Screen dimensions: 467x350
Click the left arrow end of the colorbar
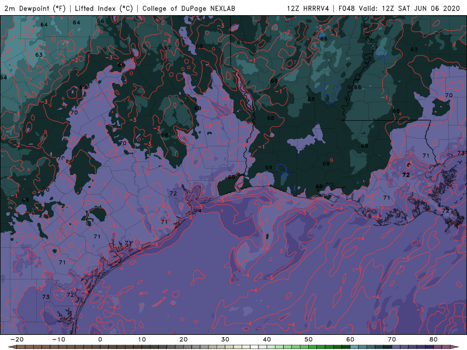(x=12, y=347)
